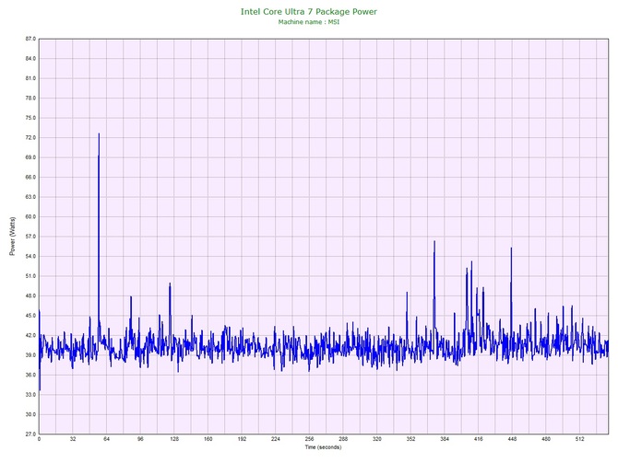Click the 72.0 y-axis tick label
The width and height of the screenshot is (618, 463).
coord(30,138)
